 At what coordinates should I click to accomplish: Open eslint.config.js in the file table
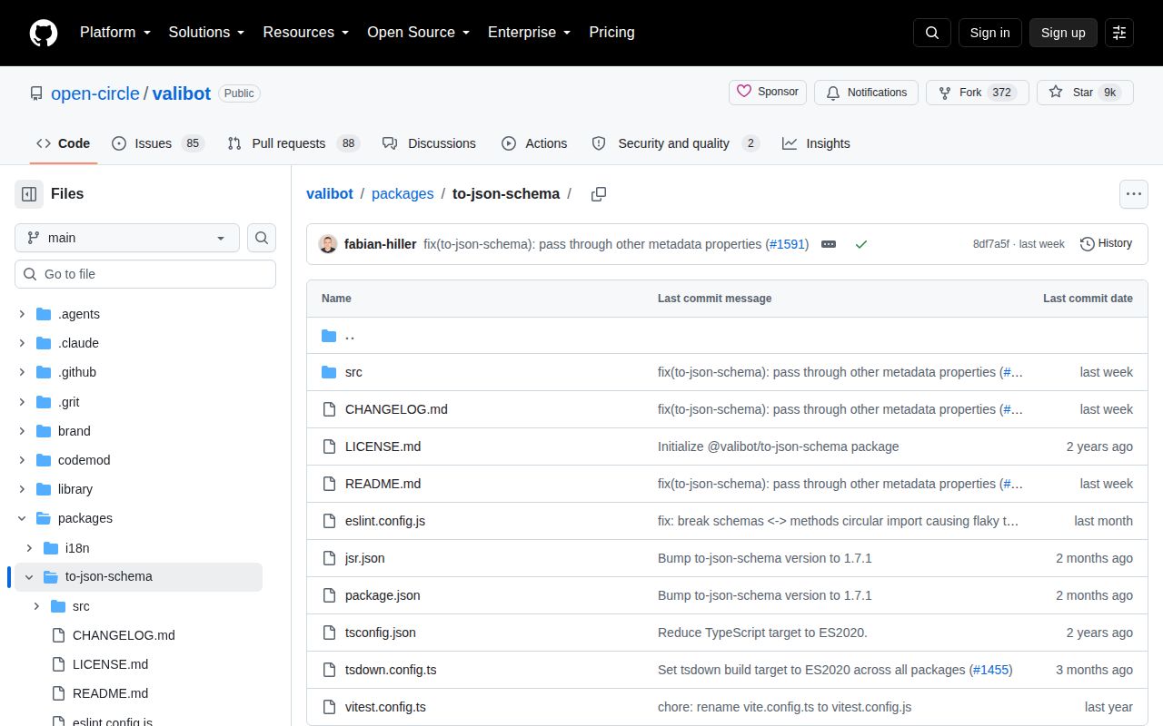click(385, 521)
